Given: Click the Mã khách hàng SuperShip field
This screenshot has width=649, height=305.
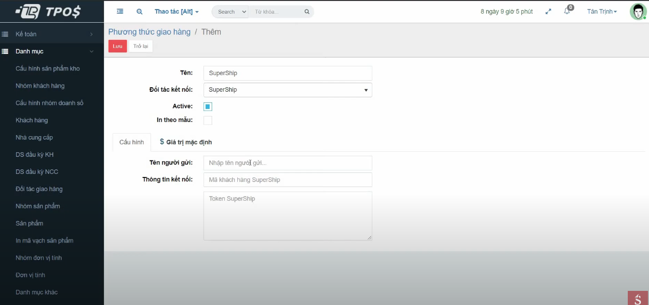Looking at the screenshot, I should [288, 179].
